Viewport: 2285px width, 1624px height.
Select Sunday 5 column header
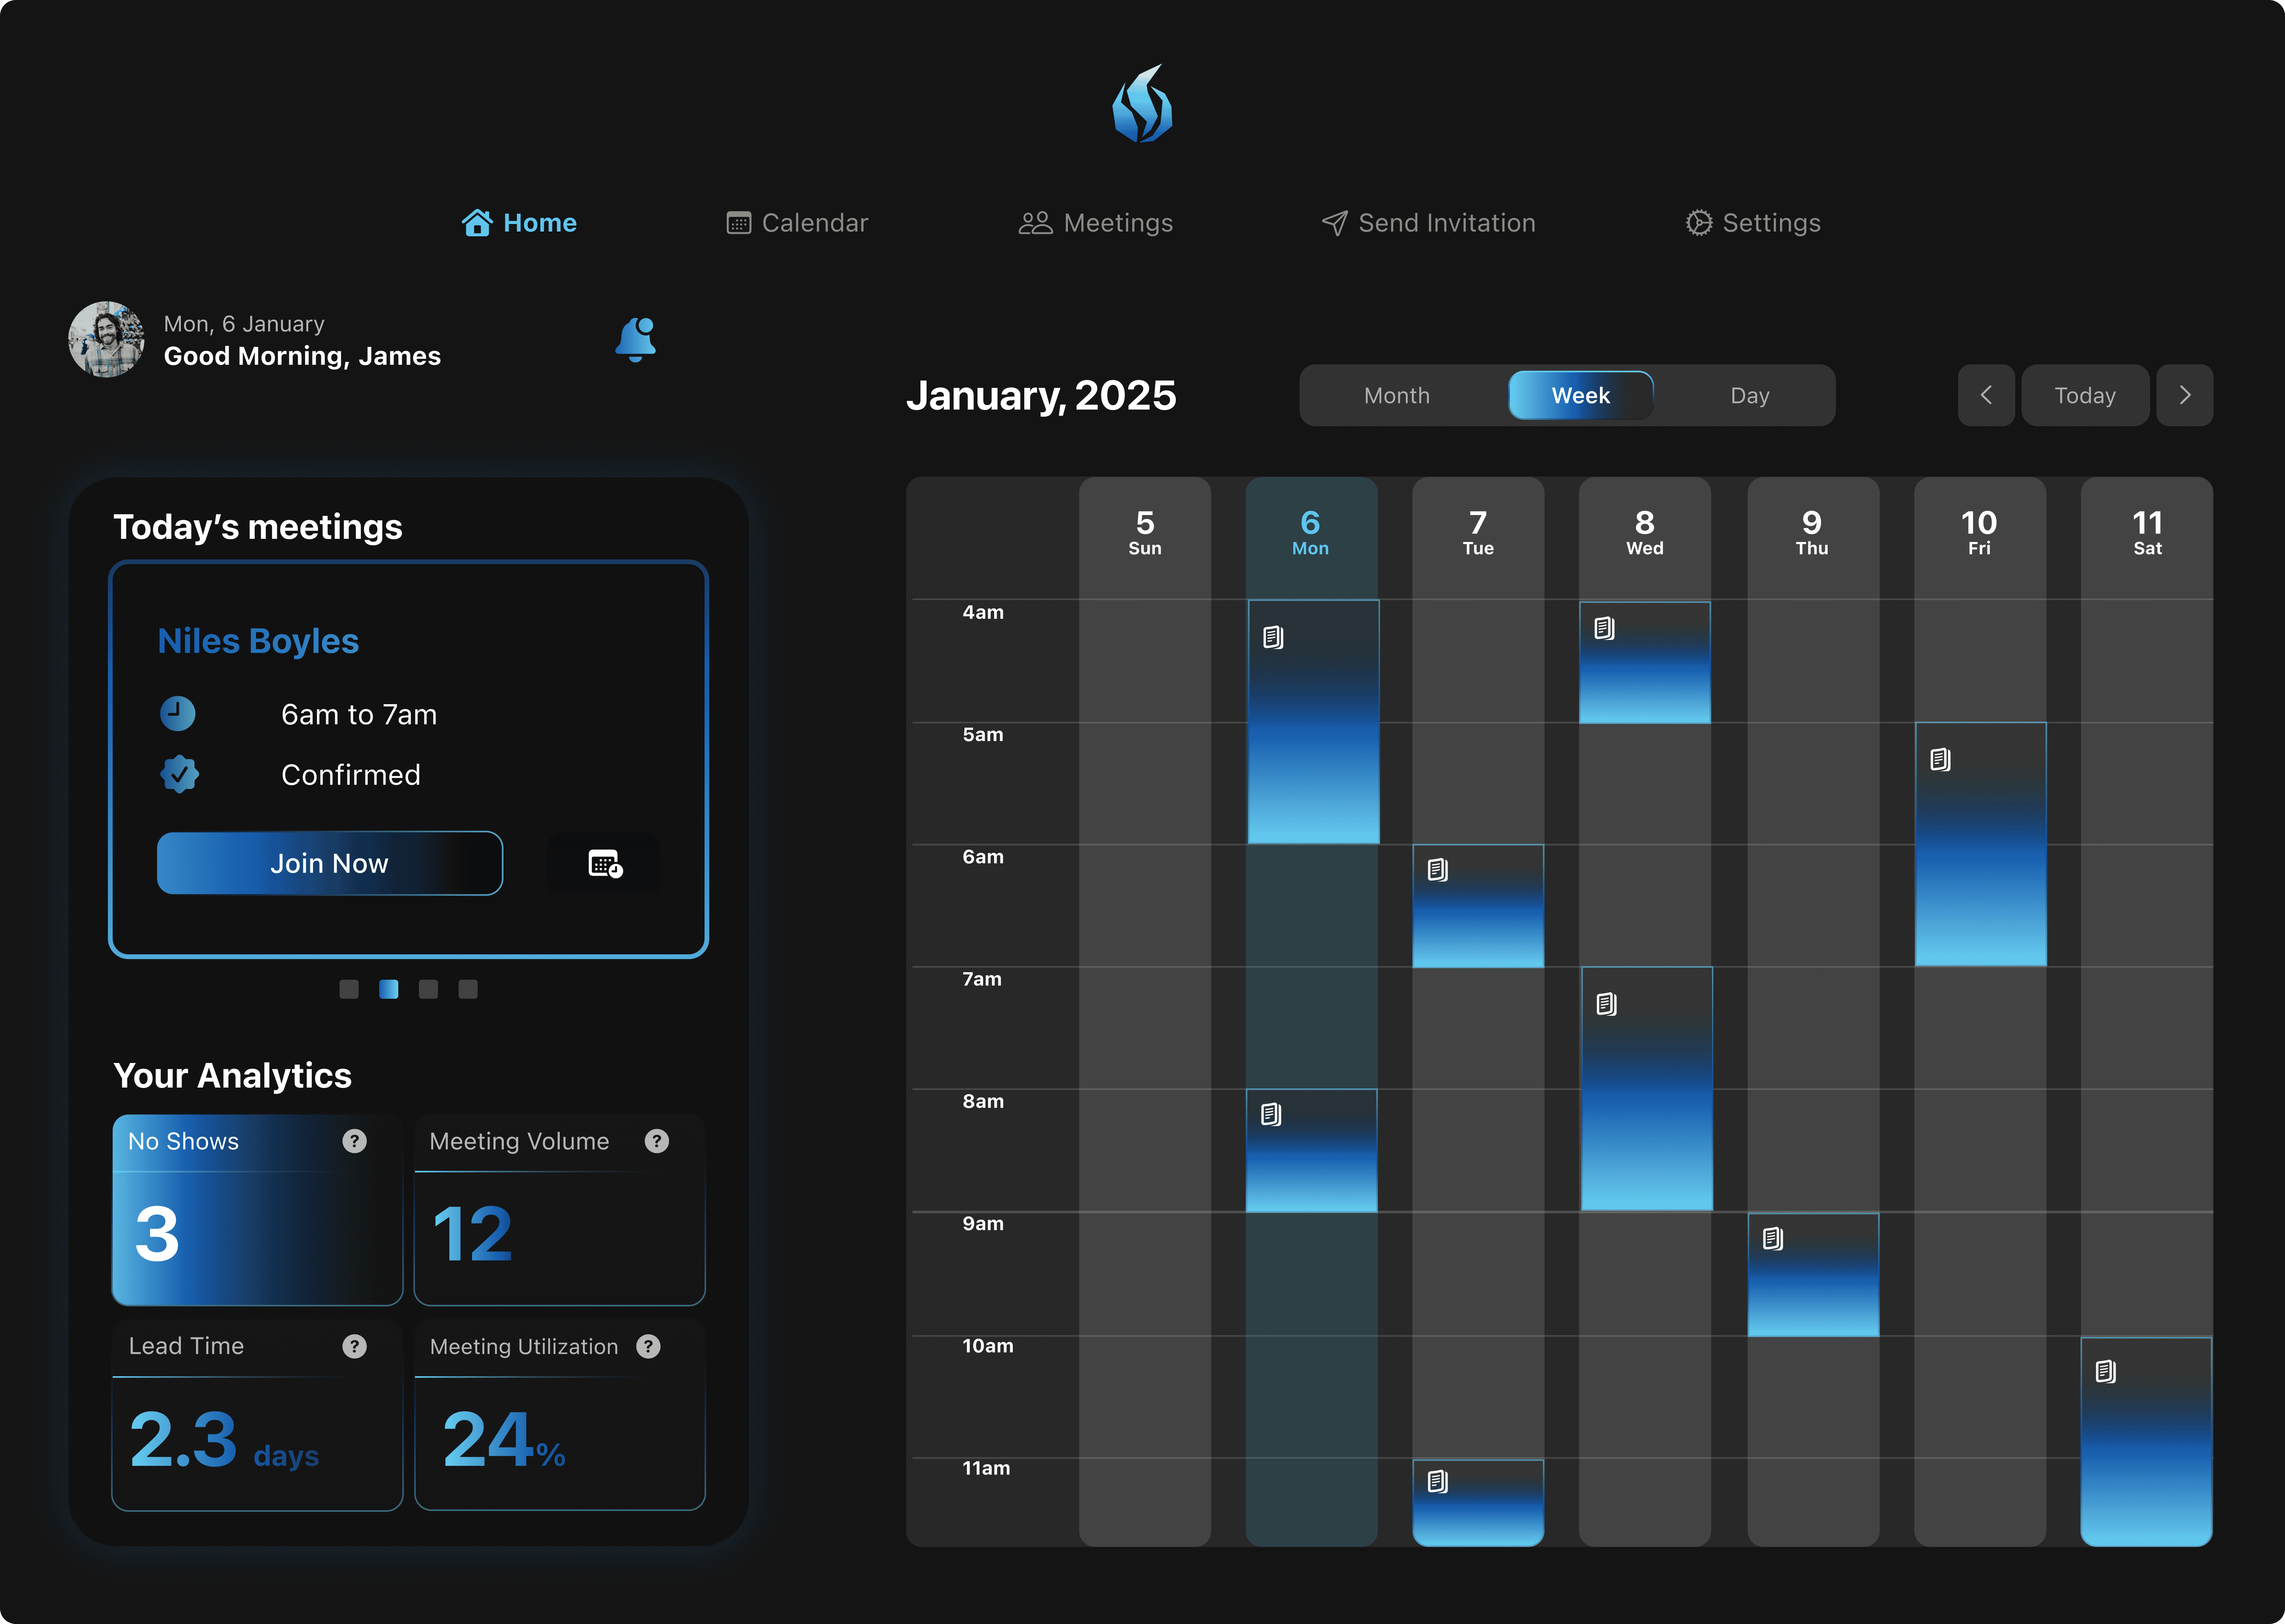(1144, 533)
